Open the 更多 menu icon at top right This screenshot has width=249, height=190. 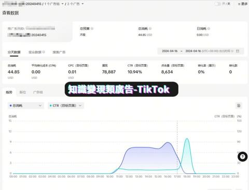[x=239, y=4]
